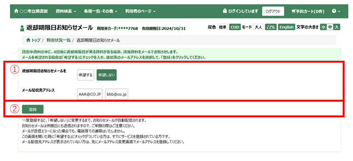Viewport: 353px width, 161px height.
Task: Select 希望する for the notification mail
Action: pos(85,75)
